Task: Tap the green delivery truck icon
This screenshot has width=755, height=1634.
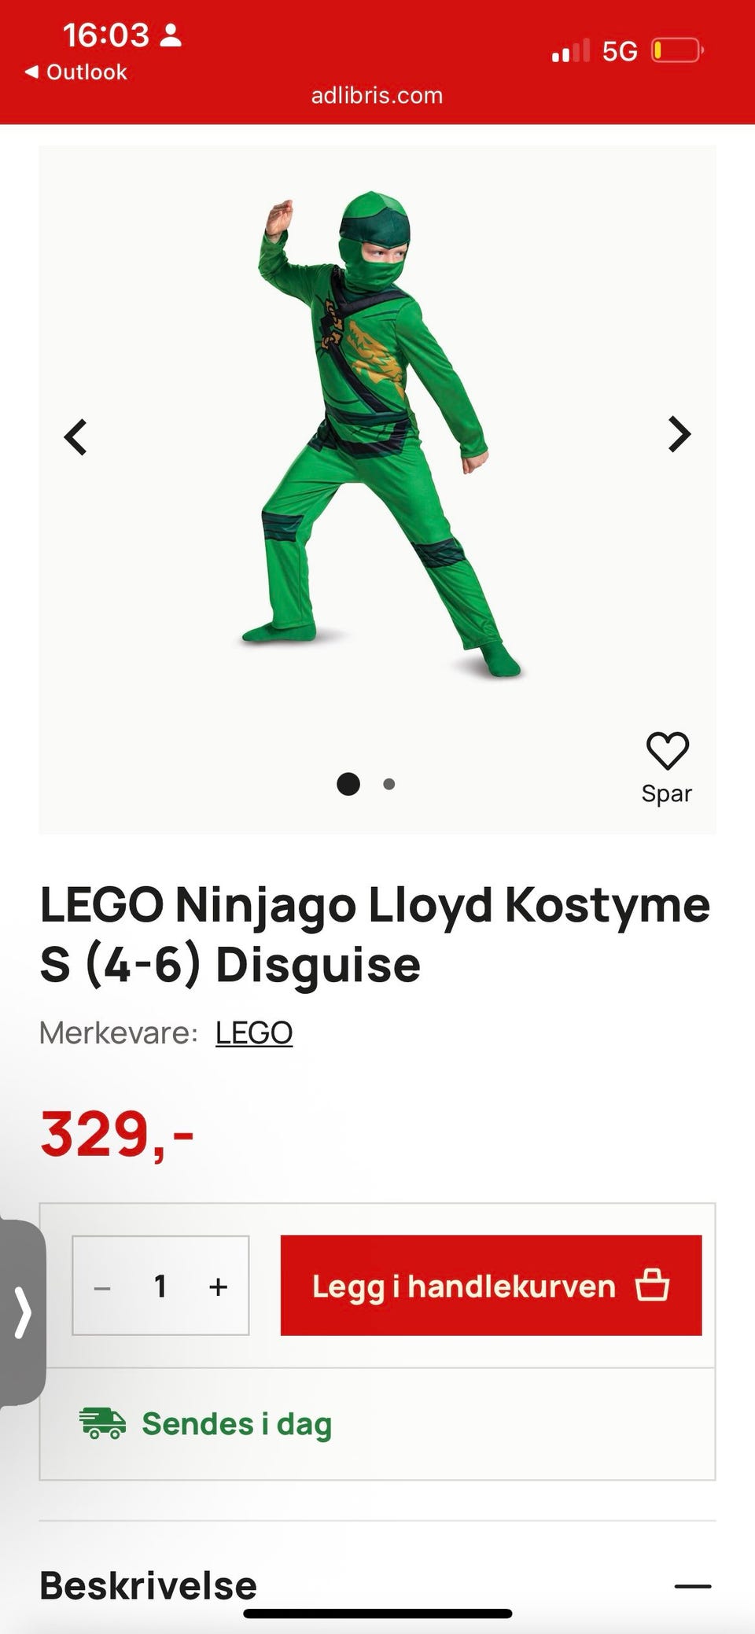Action: click(102, 1423)
